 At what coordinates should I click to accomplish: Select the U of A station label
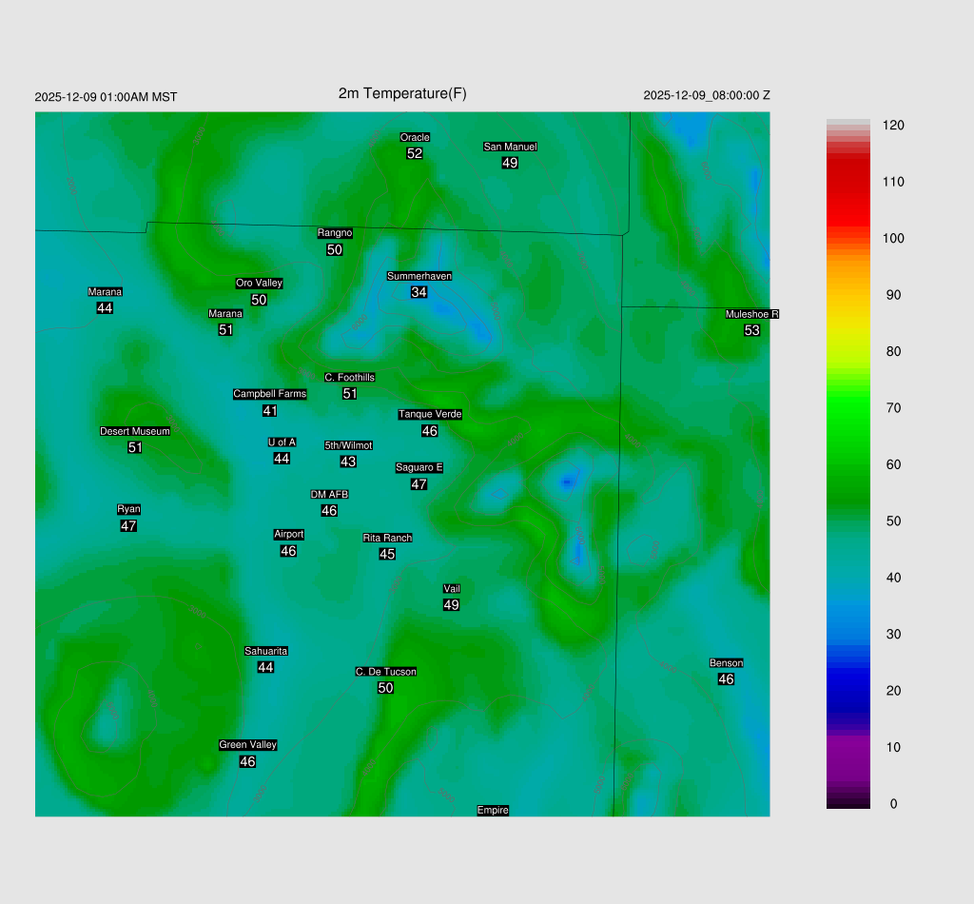(x=282, y=442)
